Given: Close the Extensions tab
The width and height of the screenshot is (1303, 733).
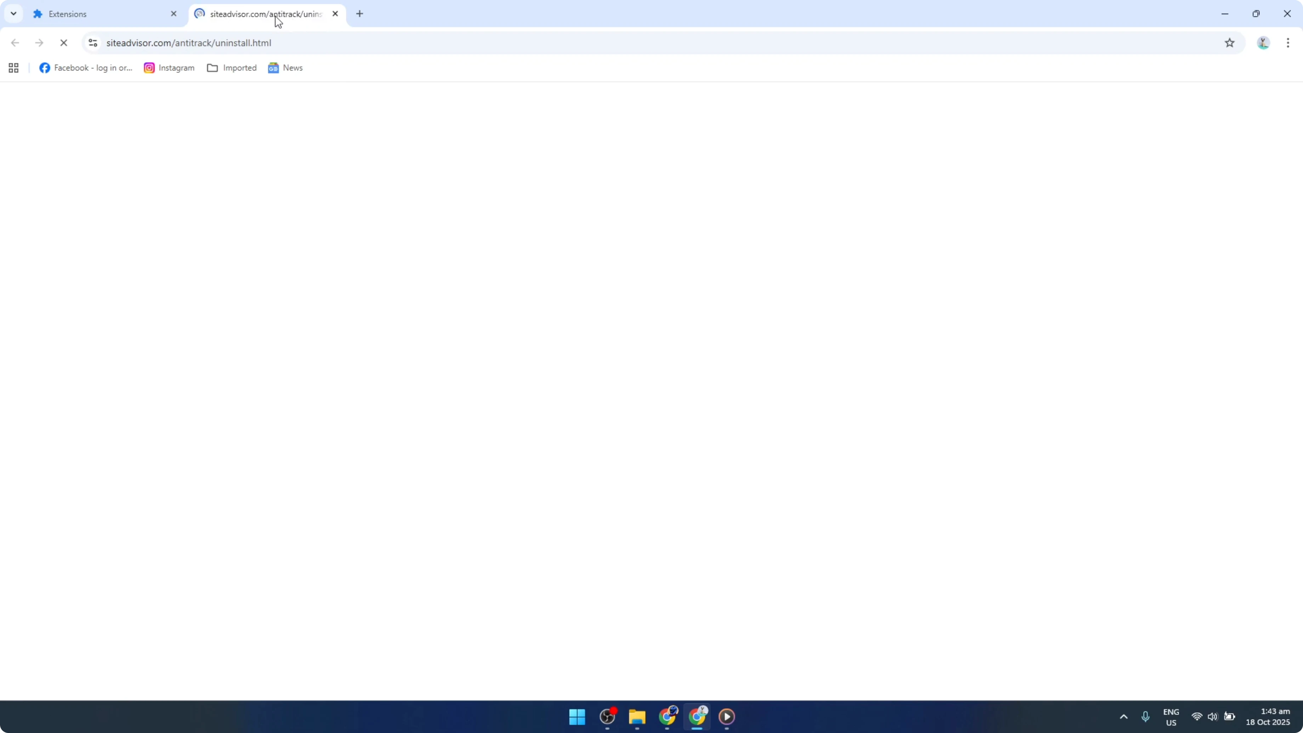Looking at the screenshot, I should point(173,14).
